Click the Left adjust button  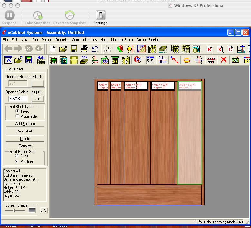(x=38, y=99)
